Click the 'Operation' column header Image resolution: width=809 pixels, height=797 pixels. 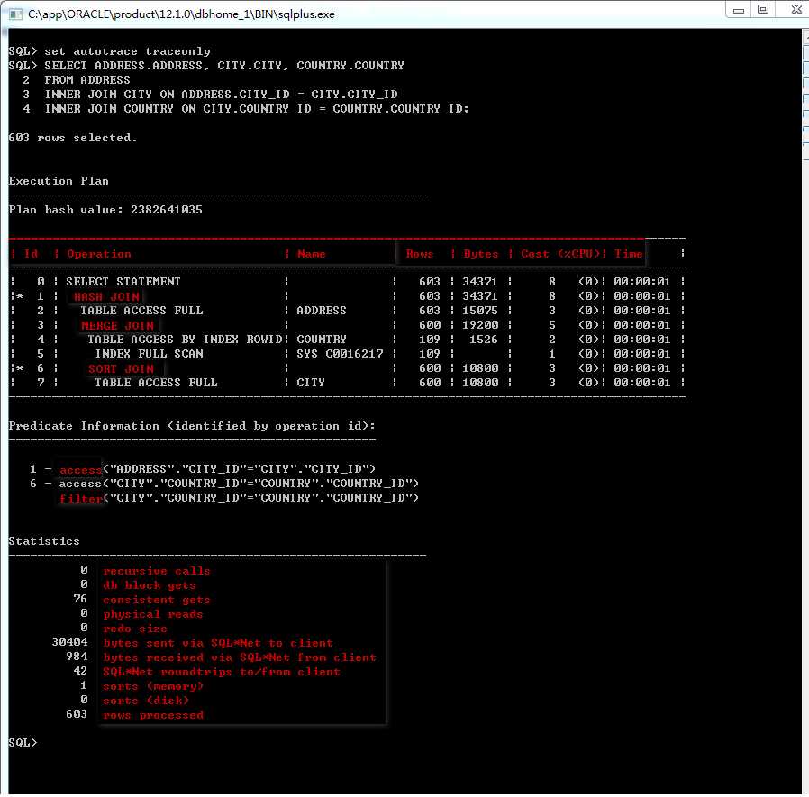(x=99, y=254)
